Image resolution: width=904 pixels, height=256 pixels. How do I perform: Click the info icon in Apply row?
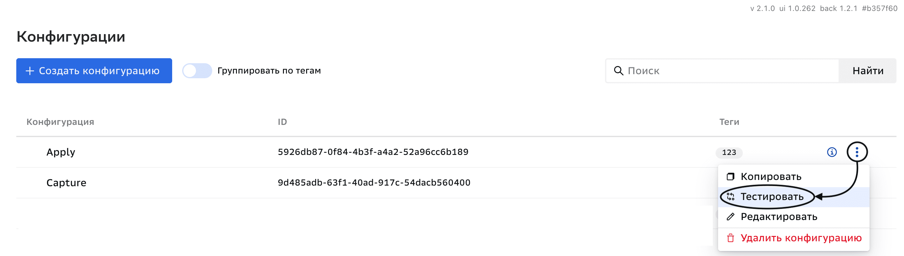click(832, 152)
